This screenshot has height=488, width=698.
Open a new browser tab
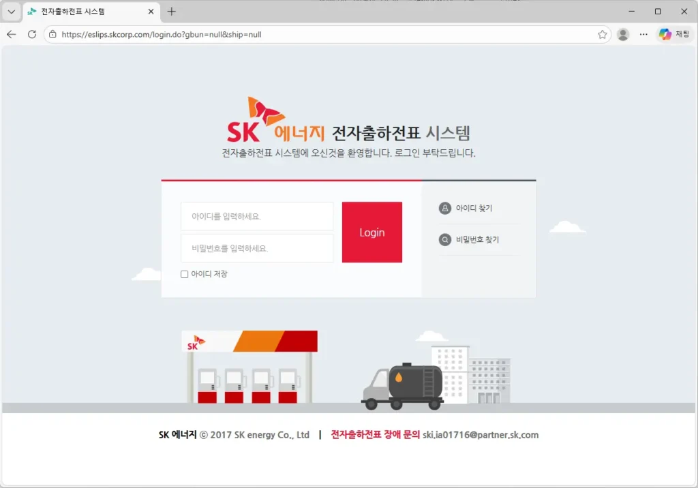click(x=170, y=11)
